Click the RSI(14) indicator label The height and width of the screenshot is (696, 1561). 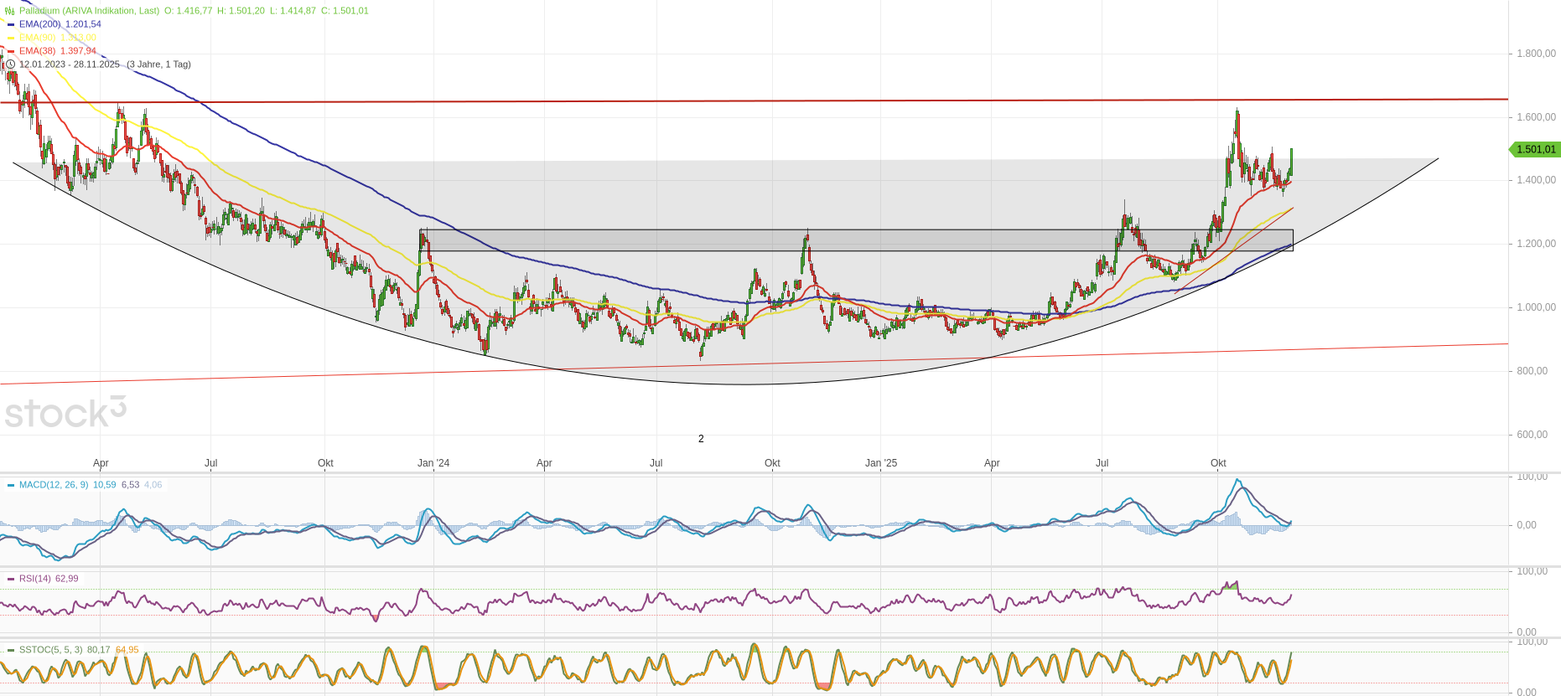pos(34,579)
